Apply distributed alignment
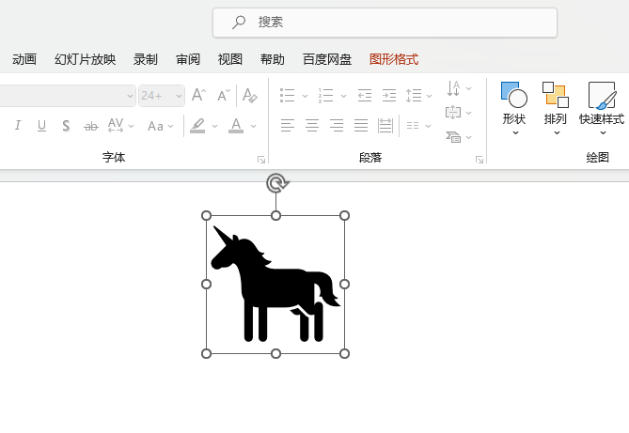 tap(385, 126)
